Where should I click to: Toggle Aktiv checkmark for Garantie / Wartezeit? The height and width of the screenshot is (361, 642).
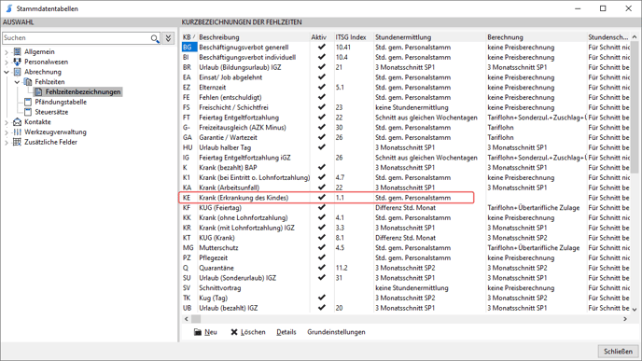click(x=321, y=137)
